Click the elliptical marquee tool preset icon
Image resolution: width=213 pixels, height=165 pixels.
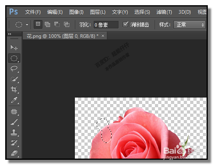point(19,24)
